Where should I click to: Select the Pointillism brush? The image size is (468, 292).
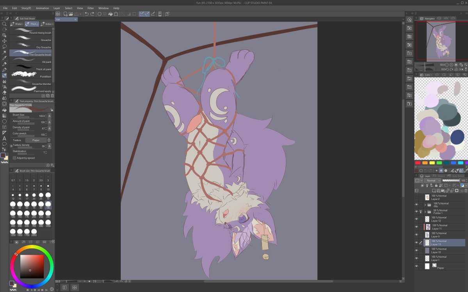(30, 74)
